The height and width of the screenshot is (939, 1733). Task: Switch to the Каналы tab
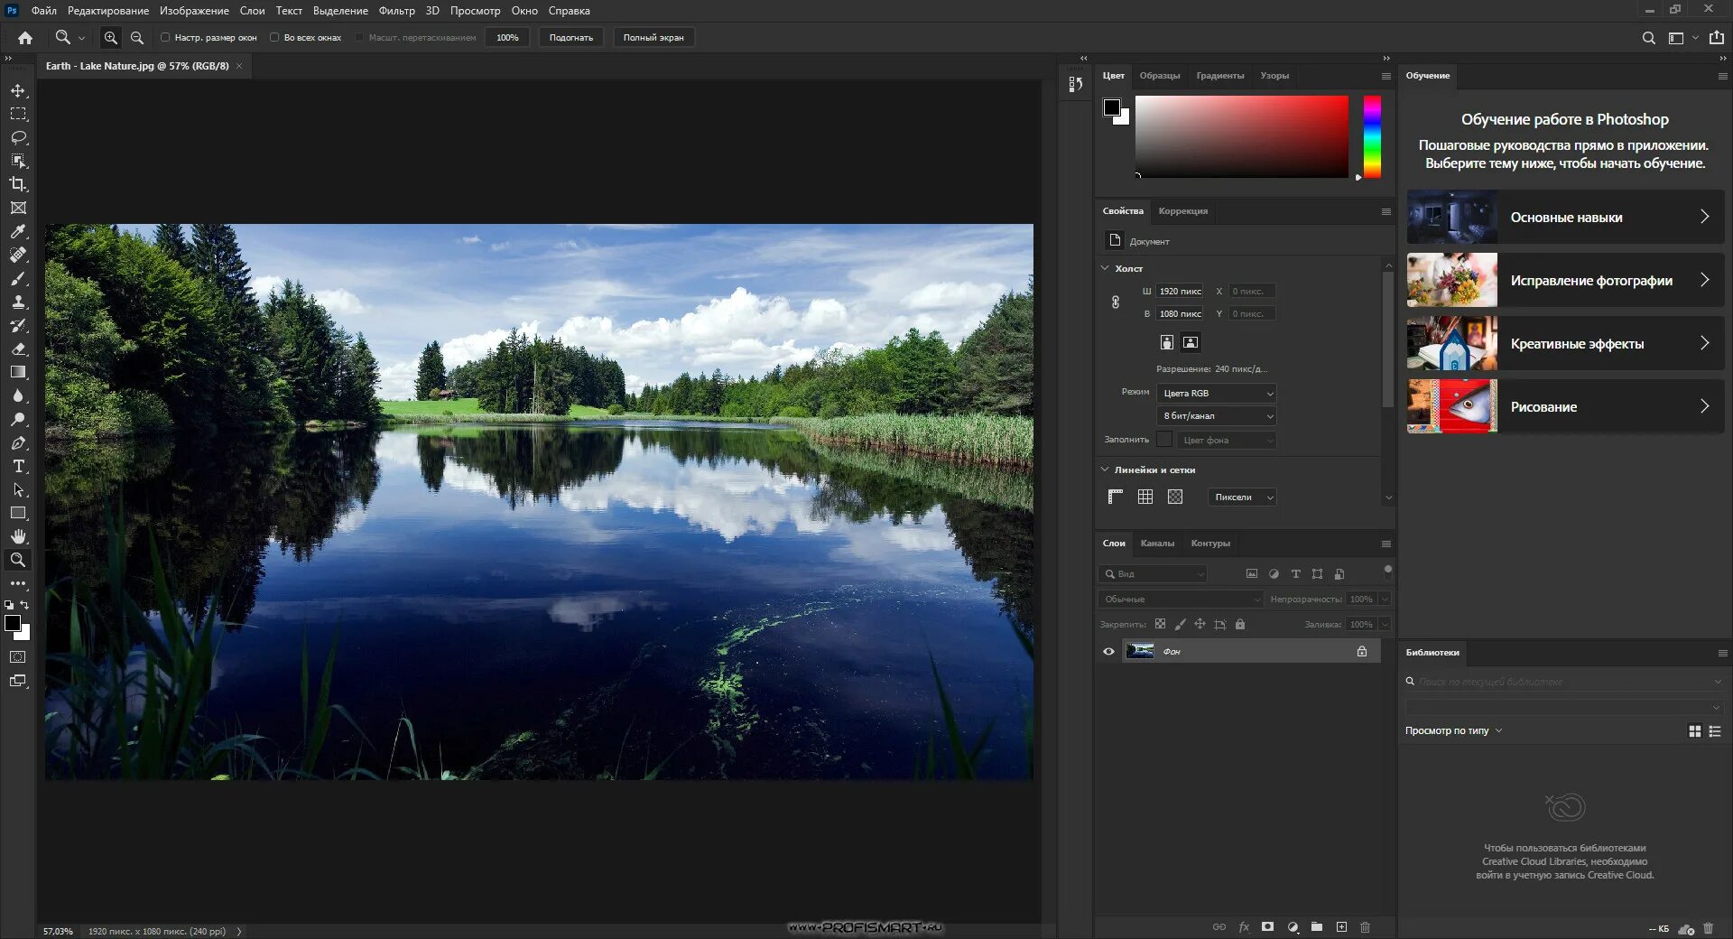pyautogui.click(x=1157, y=544)
